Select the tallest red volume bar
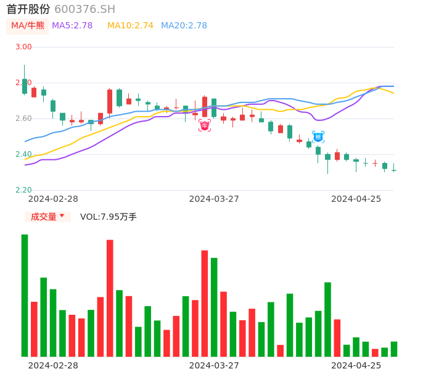Screen dimensions: 423x374 point(110,298)
